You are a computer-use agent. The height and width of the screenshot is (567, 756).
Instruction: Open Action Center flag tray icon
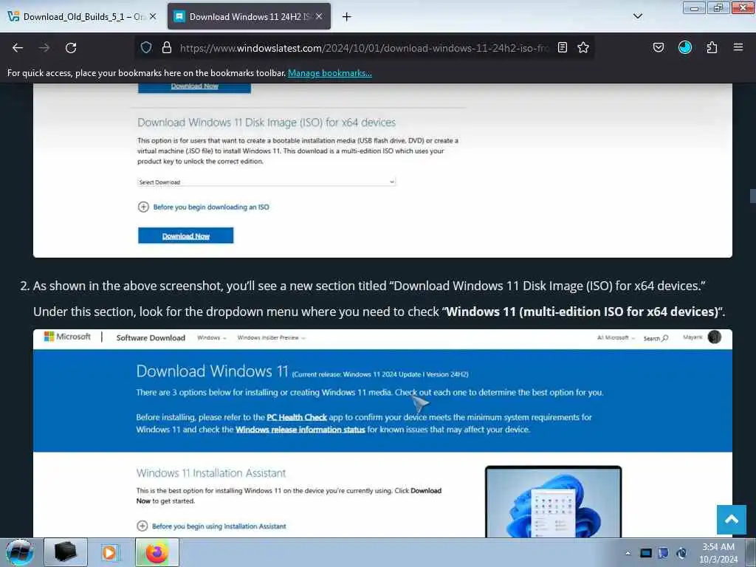point(664,553)
